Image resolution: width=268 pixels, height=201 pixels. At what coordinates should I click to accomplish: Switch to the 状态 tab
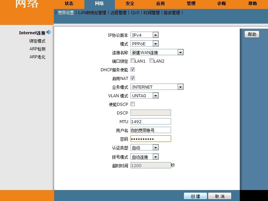(69, 4)
